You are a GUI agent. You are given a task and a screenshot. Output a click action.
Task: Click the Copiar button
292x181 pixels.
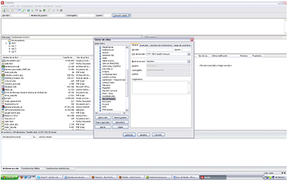point(120,127)
